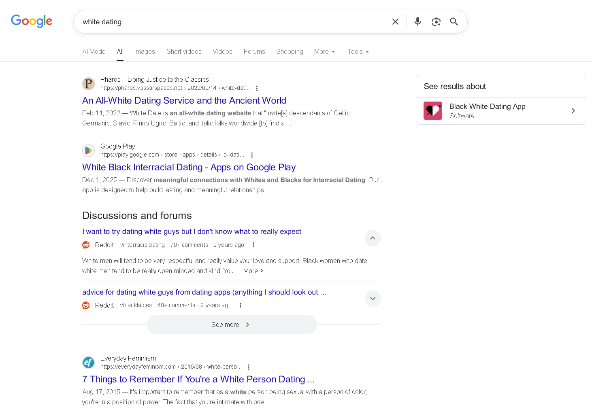Viewport: 592px width, 418px height.
Task: Select the AI Mode tab
Action: pos(94,52)
